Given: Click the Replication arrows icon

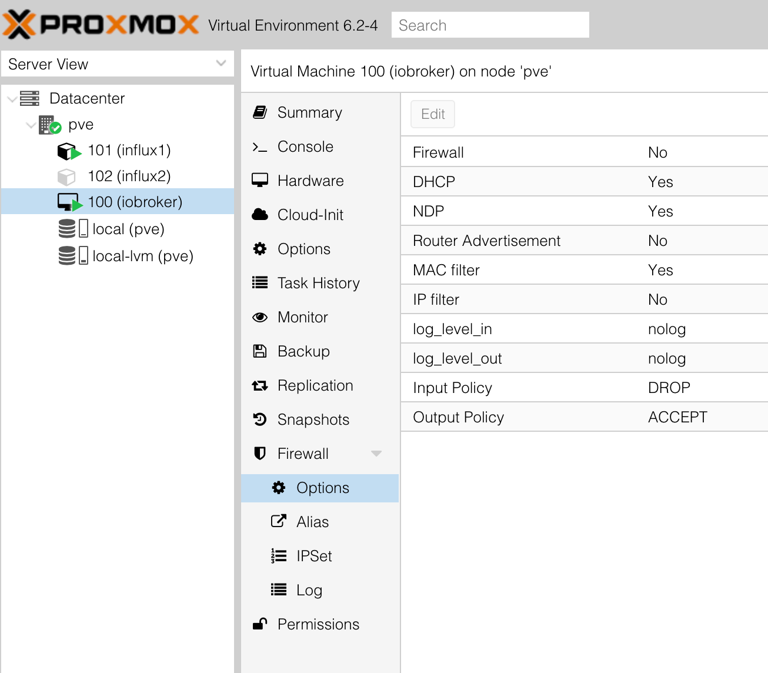Looking at the screenshot, I should point(260,386).
